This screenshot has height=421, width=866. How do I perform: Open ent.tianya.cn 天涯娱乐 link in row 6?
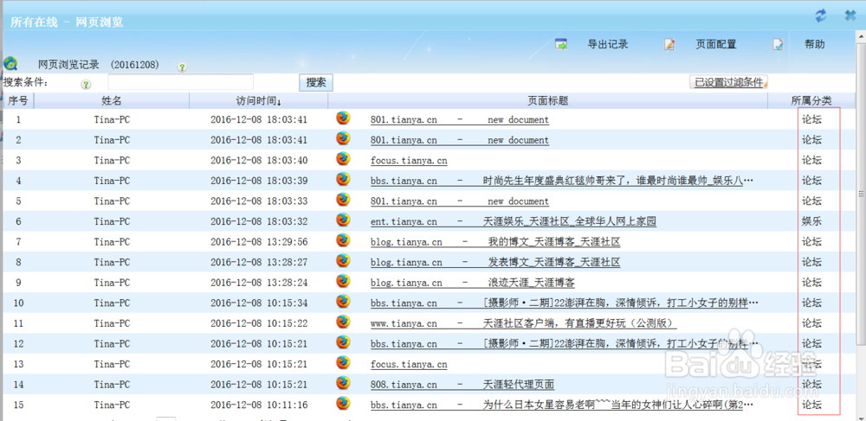pyautogui.click(x=513, y=221)
